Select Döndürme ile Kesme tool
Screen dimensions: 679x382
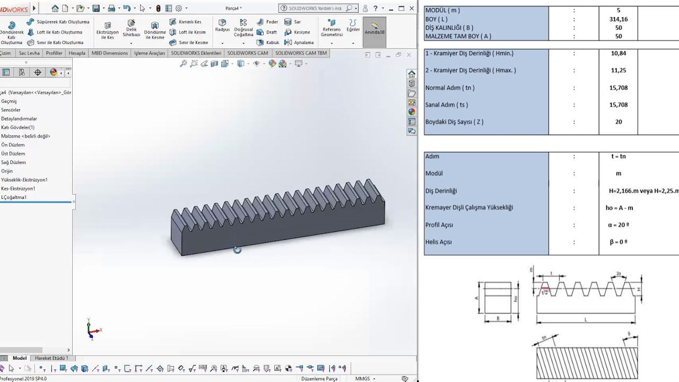tap(155, 31)
